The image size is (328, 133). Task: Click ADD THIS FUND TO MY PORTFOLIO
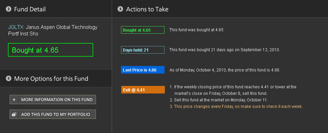click(x=53, y=114)
